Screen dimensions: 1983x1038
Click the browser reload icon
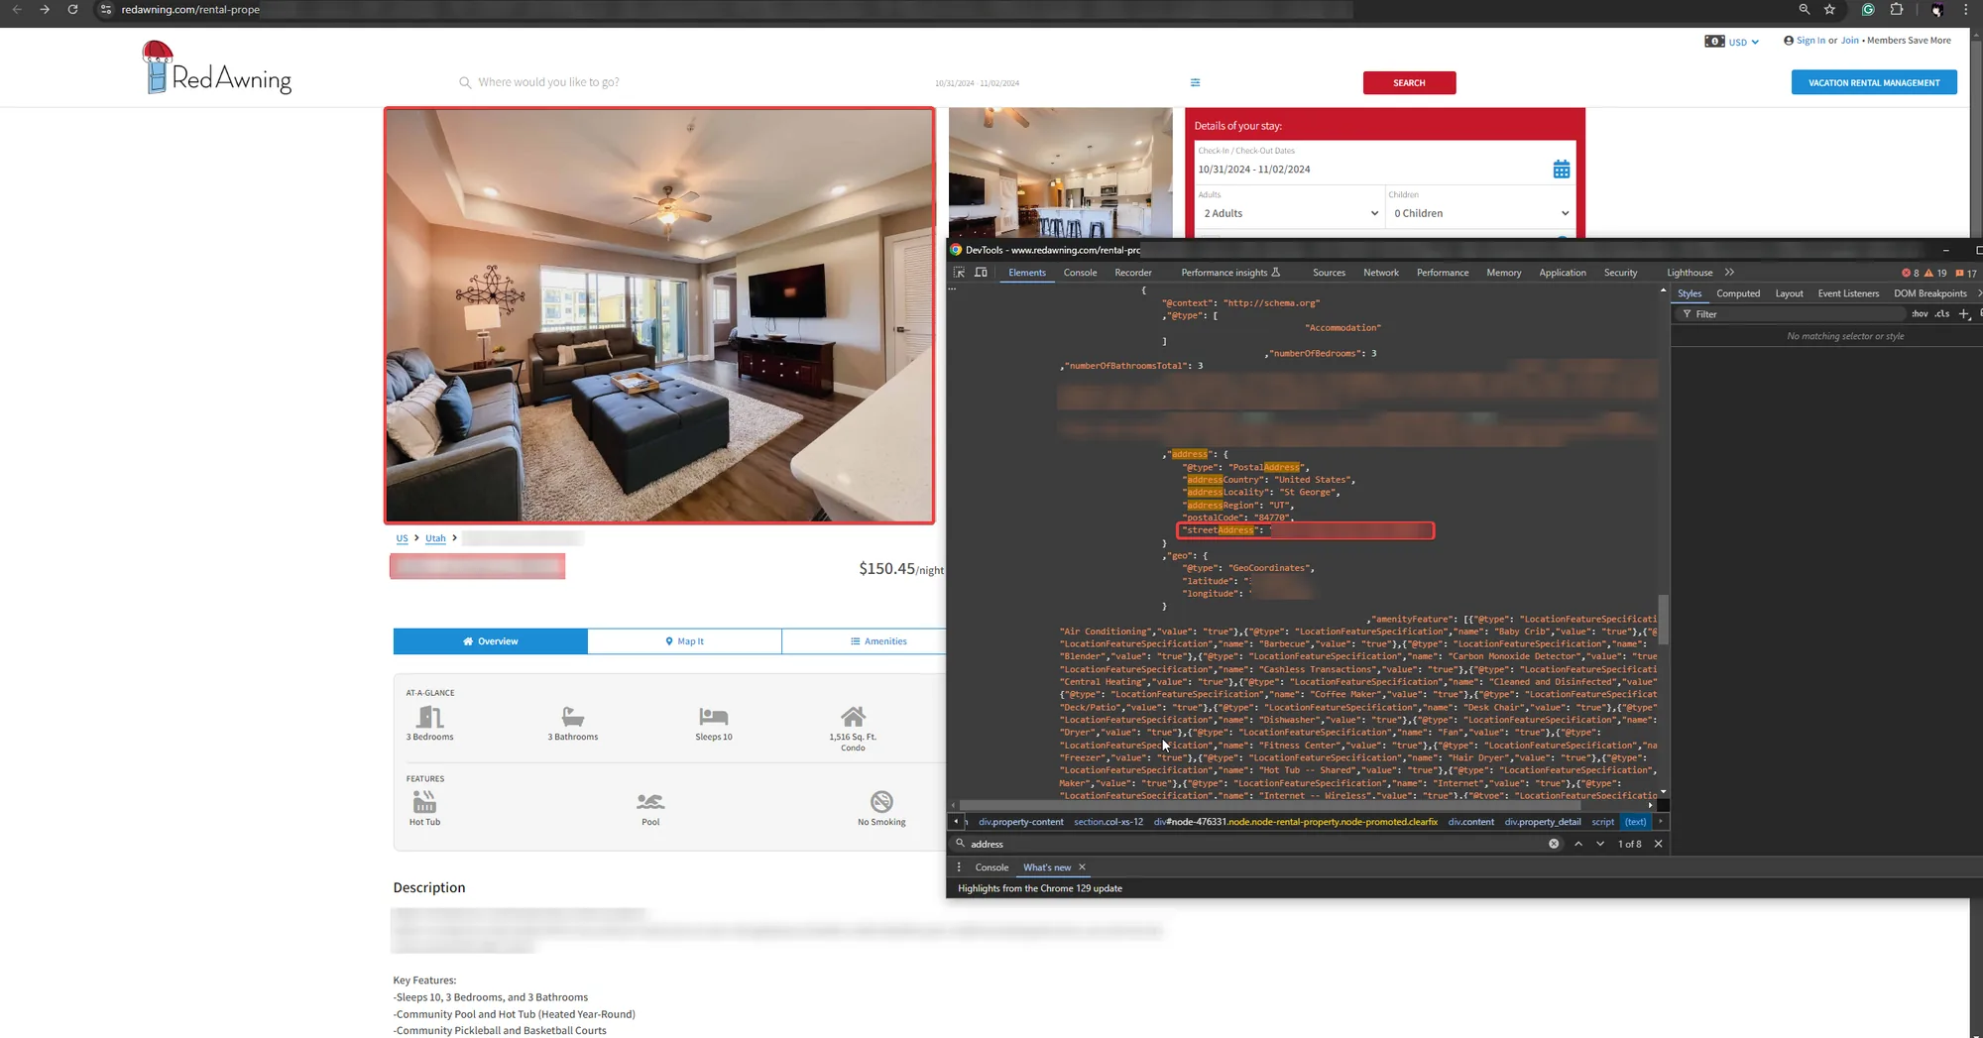72,9
